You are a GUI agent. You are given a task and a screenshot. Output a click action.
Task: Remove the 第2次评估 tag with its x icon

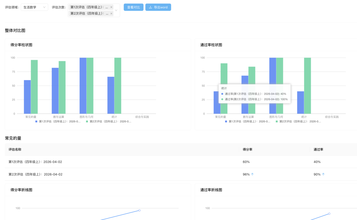[x=111, y=14]
